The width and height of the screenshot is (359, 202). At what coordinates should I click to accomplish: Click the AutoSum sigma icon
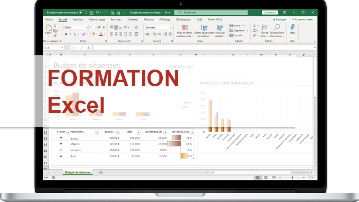[254, 26]
